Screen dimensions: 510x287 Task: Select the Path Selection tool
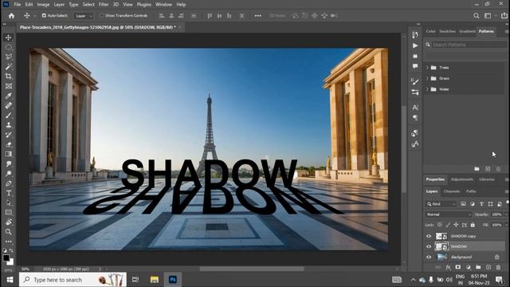pos(9,202)
